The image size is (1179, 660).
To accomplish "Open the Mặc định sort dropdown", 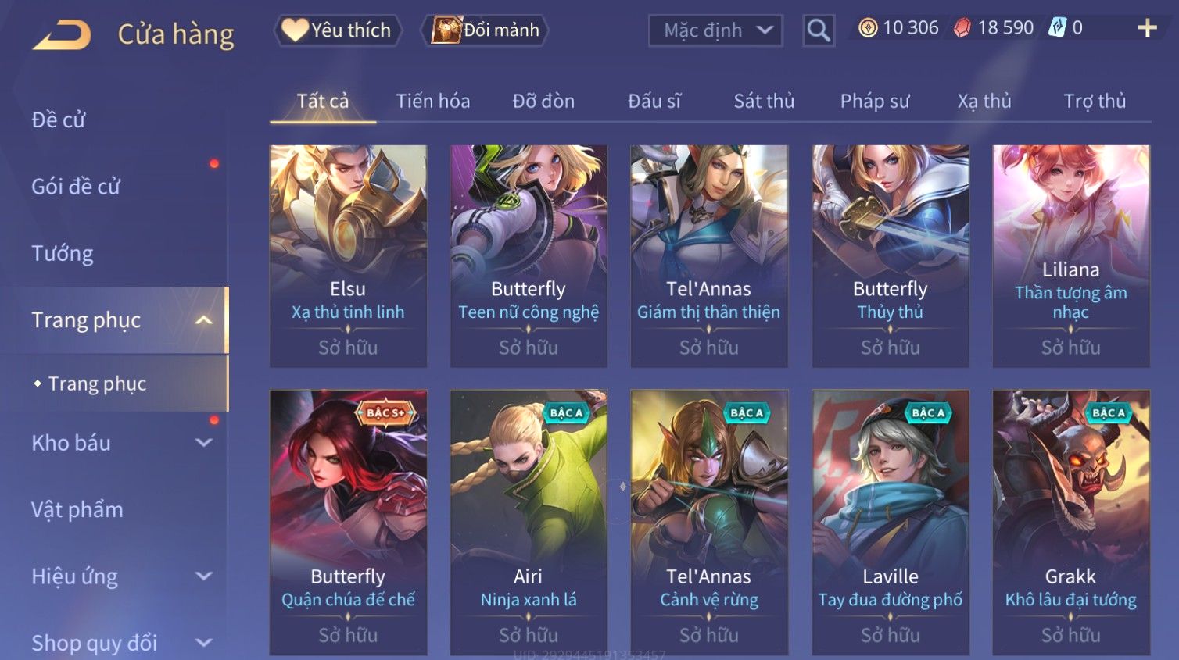I will [x=715, y=30].
